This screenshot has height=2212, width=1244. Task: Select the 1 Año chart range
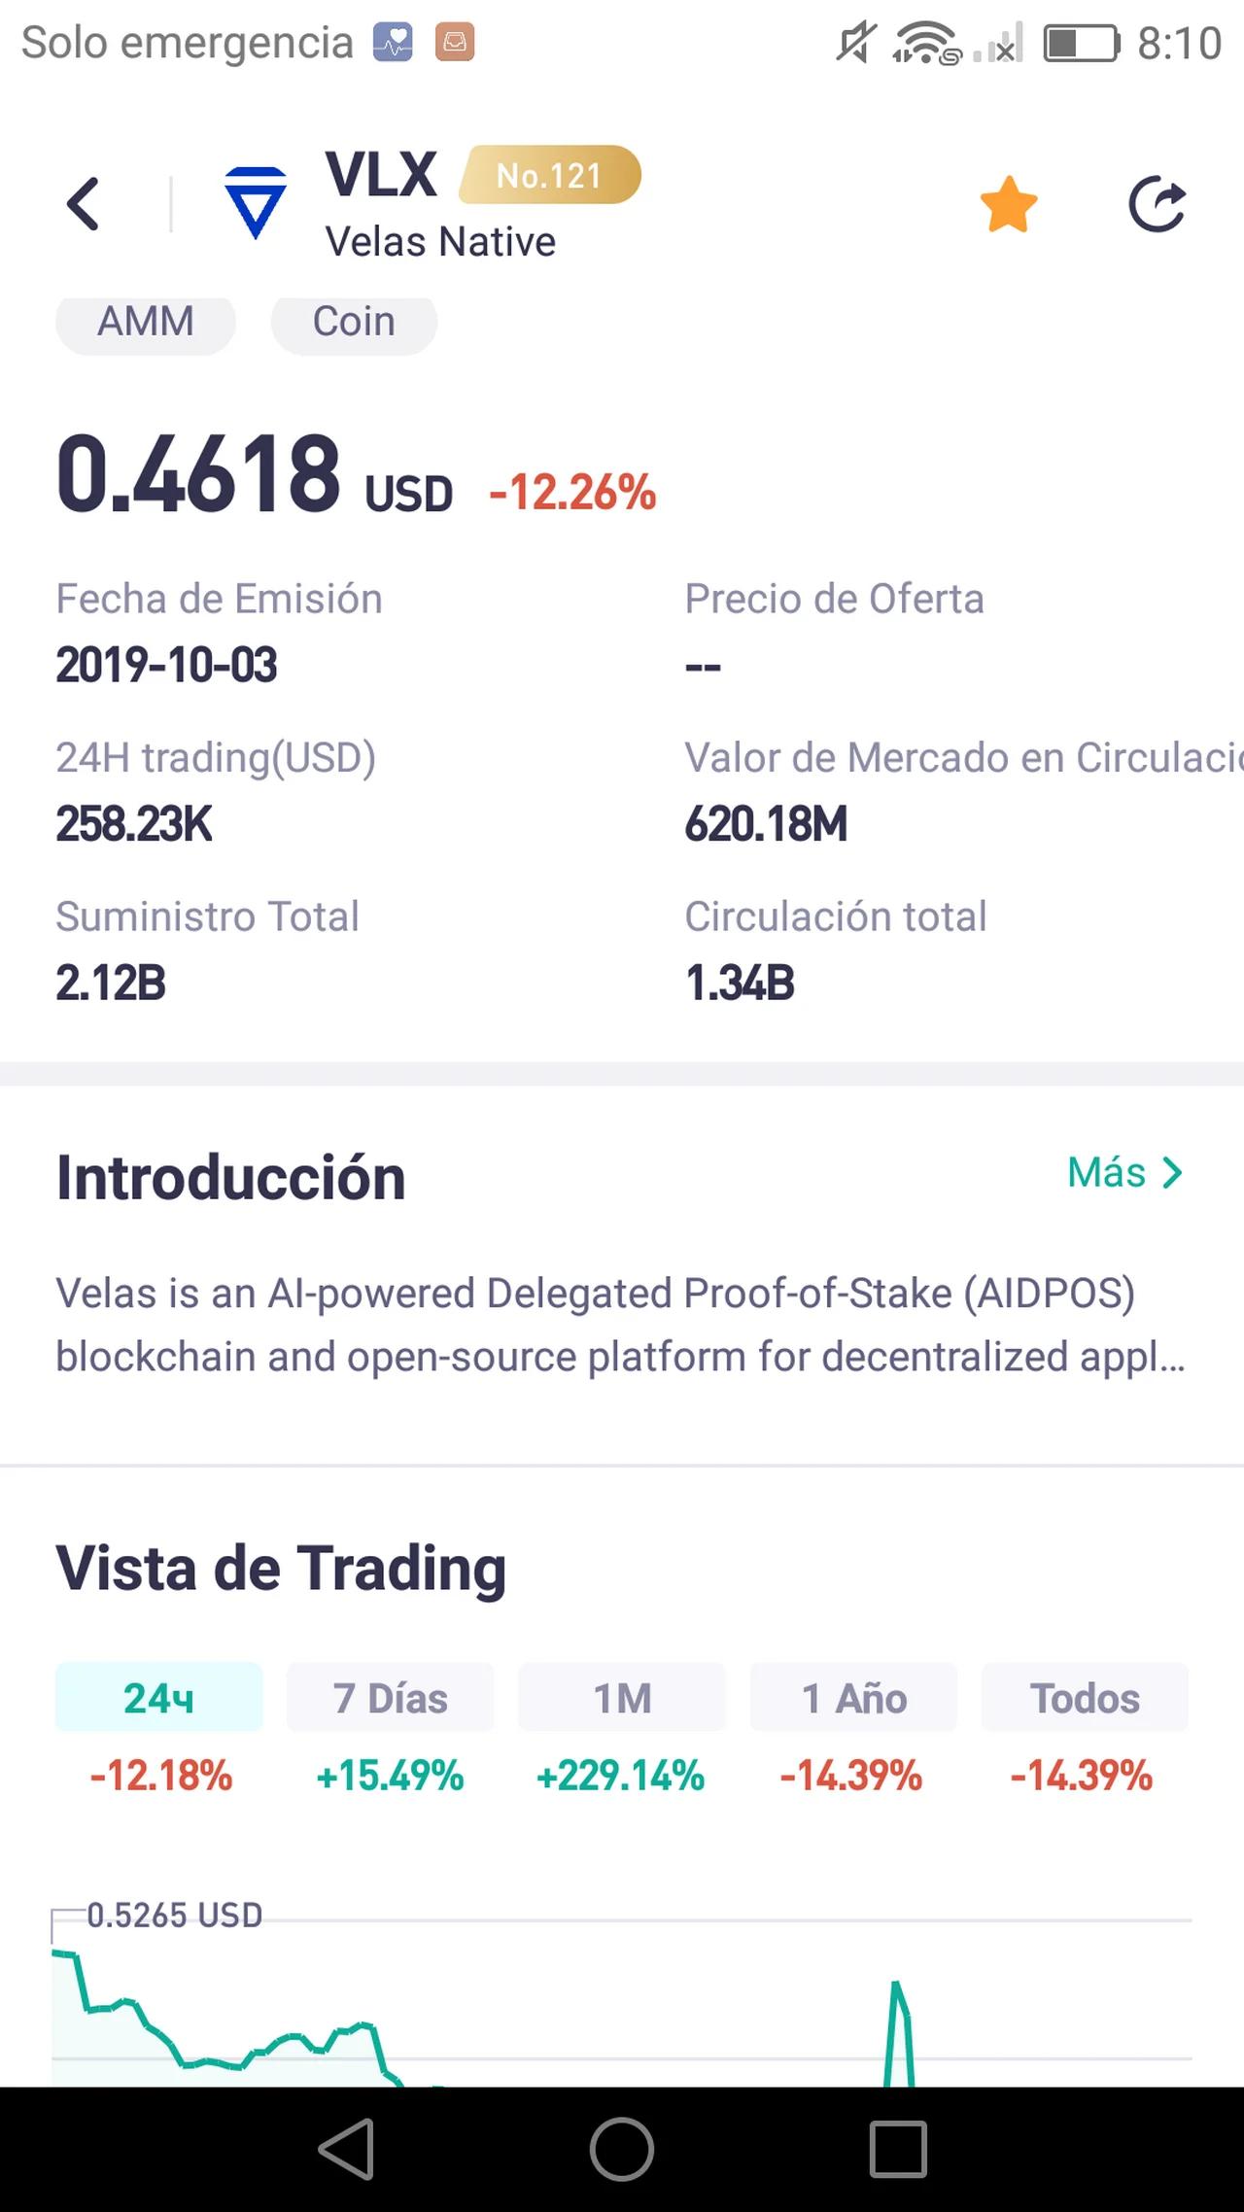click(853, 1698)
